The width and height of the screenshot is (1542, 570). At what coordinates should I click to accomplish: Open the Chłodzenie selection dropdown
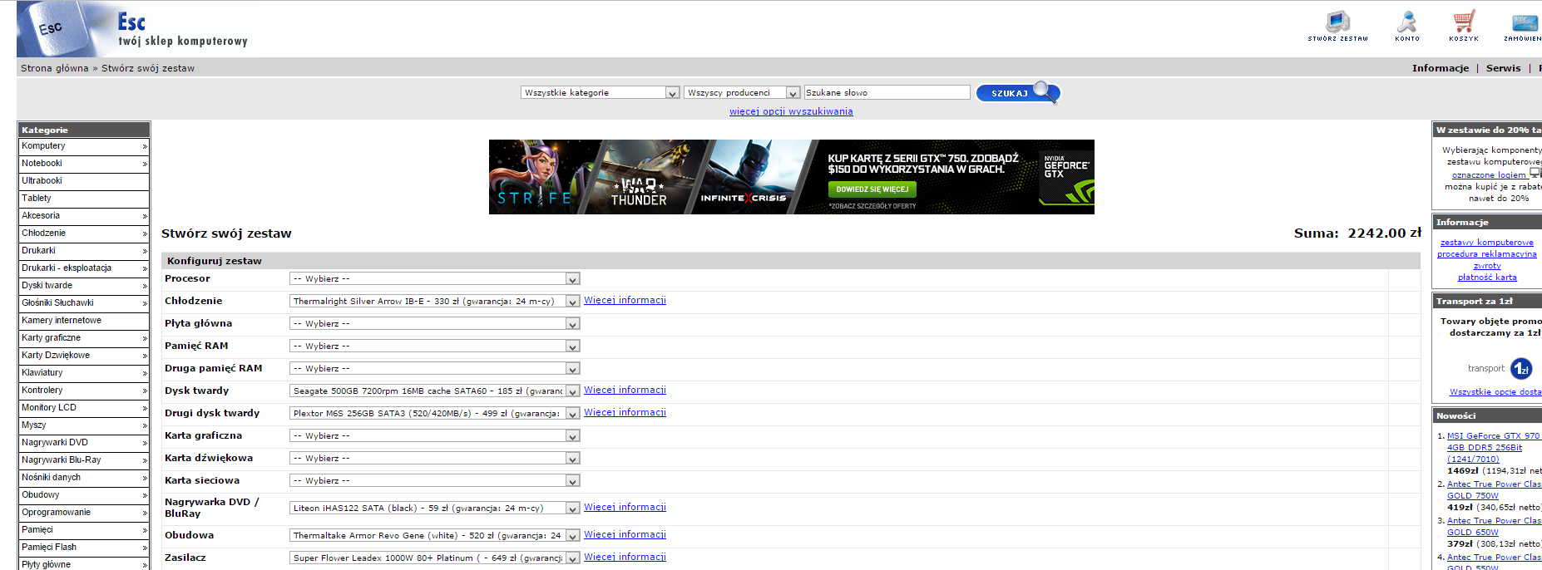[x=434, y=302]
